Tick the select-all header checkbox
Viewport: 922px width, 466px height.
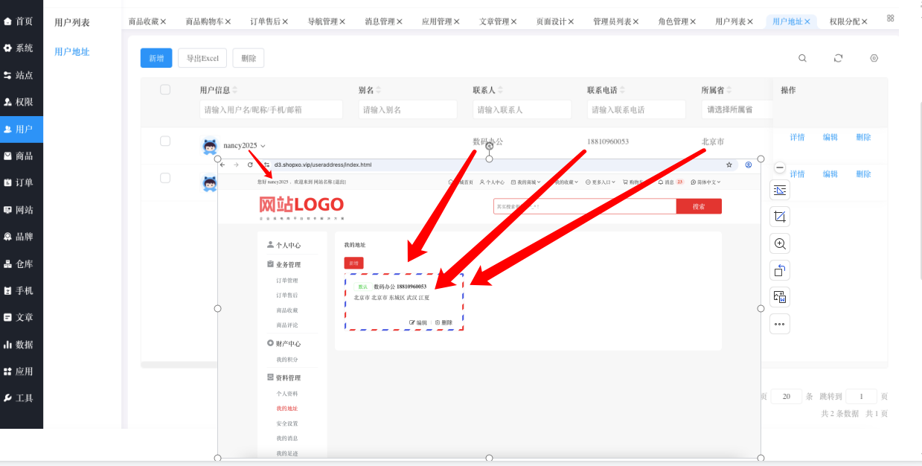click(165, 90)
